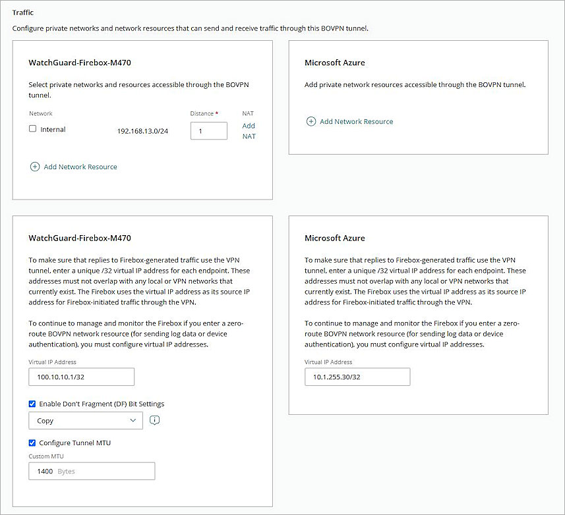Click the Add NAT link for the Internal network

point(249,130)
